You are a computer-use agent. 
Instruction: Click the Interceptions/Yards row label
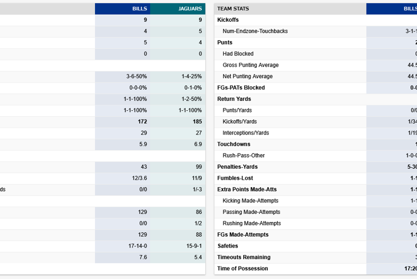click(x=245, y=133)
